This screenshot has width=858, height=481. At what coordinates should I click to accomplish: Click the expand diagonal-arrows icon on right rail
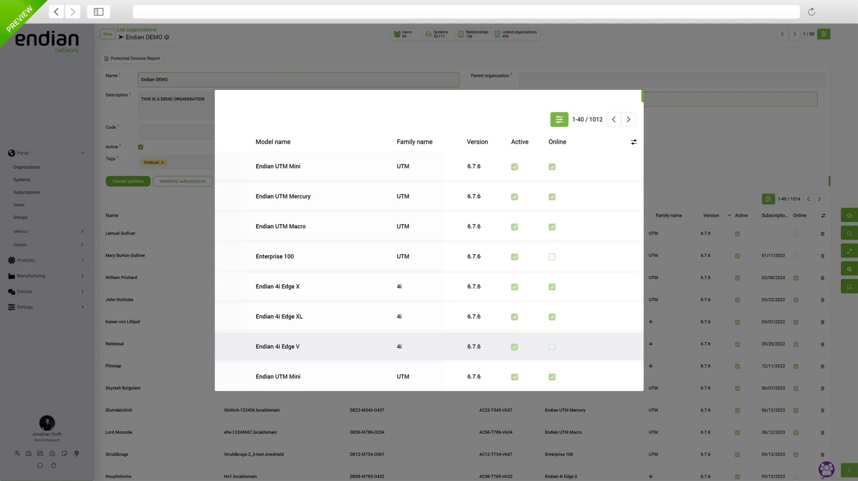click(x=849, y=250)
